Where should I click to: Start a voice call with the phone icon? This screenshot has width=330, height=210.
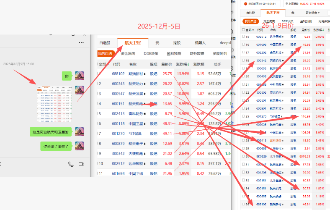[71, 164]
